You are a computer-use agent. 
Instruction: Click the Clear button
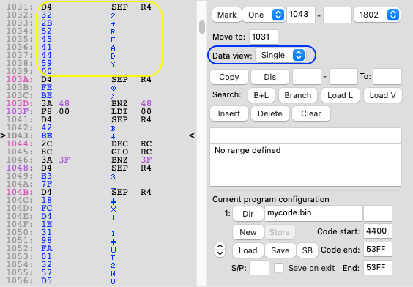pos(311,113)
